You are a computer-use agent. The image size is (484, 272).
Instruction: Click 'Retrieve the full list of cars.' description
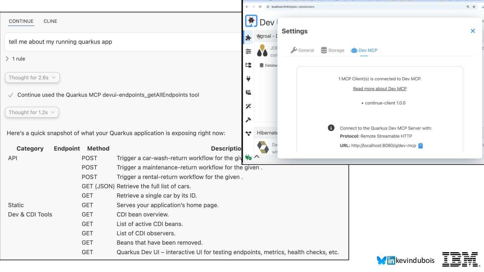click(x=154, y=186)
